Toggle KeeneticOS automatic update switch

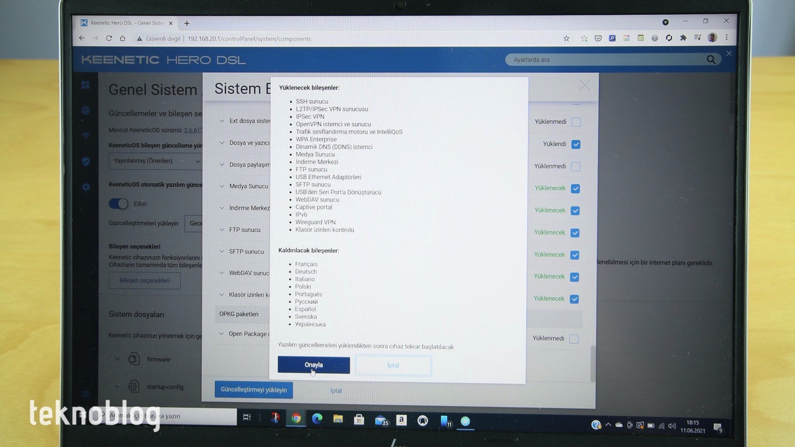tap(118, 204)
